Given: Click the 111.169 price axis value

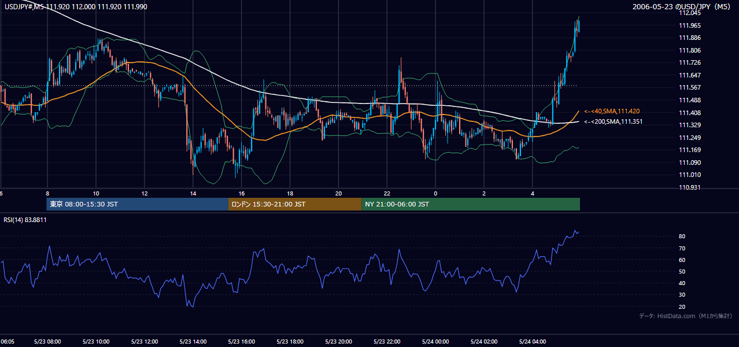Looking at the screenshot, I should pos(689,150).
